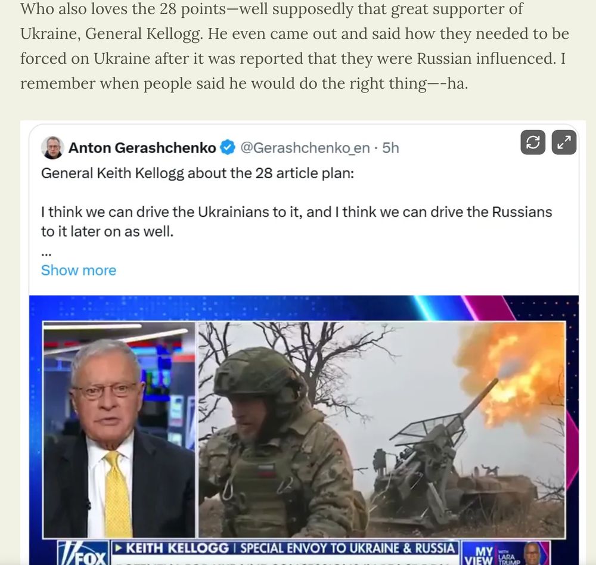The width and height of the screenshot is (596, 565).
Task: Click Keith Kellogg's video pane
Action: pyautogui.click(x=119, y=430)
